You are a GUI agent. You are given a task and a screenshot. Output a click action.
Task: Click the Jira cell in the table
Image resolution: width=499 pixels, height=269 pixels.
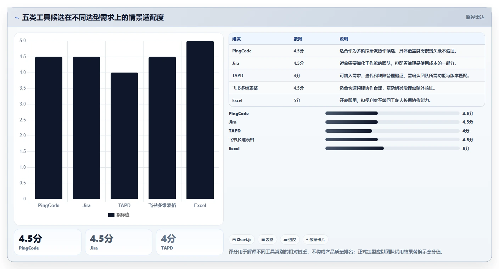tap(236, 63)
